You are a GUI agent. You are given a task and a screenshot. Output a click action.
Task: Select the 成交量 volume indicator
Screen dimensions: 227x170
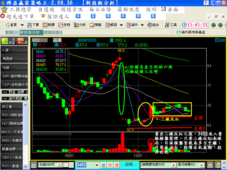pyautogui.click(x=12, y=107)
